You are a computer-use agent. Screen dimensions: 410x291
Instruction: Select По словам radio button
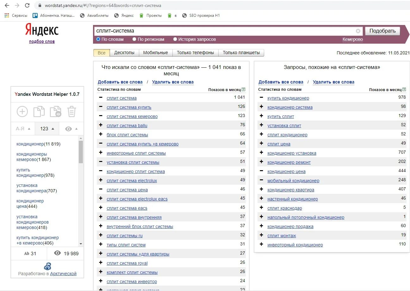(98, 39)
